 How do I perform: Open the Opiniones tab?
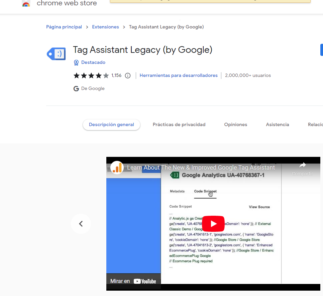[x=235, y=125]
